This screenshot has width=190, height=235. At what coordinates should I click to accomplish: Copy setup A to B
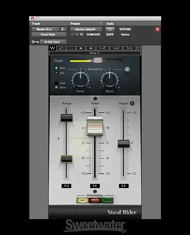103,48
